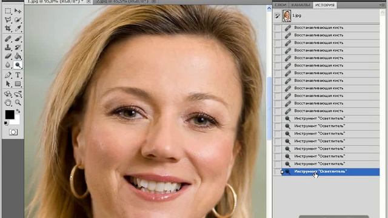Select the Rectangular Marquee tool
This screenshot has height=218, width=388.
pyautogui.click(x=8, y=11)
